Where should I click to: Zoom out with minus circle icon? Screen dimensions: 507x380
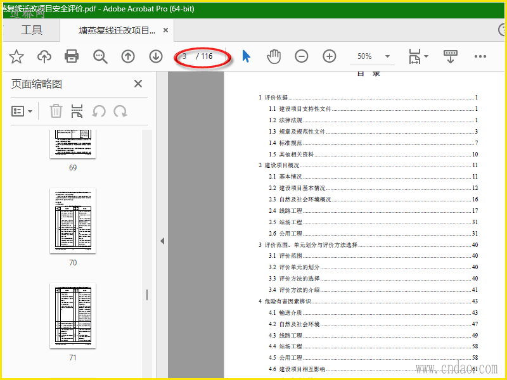pos(302,56)
